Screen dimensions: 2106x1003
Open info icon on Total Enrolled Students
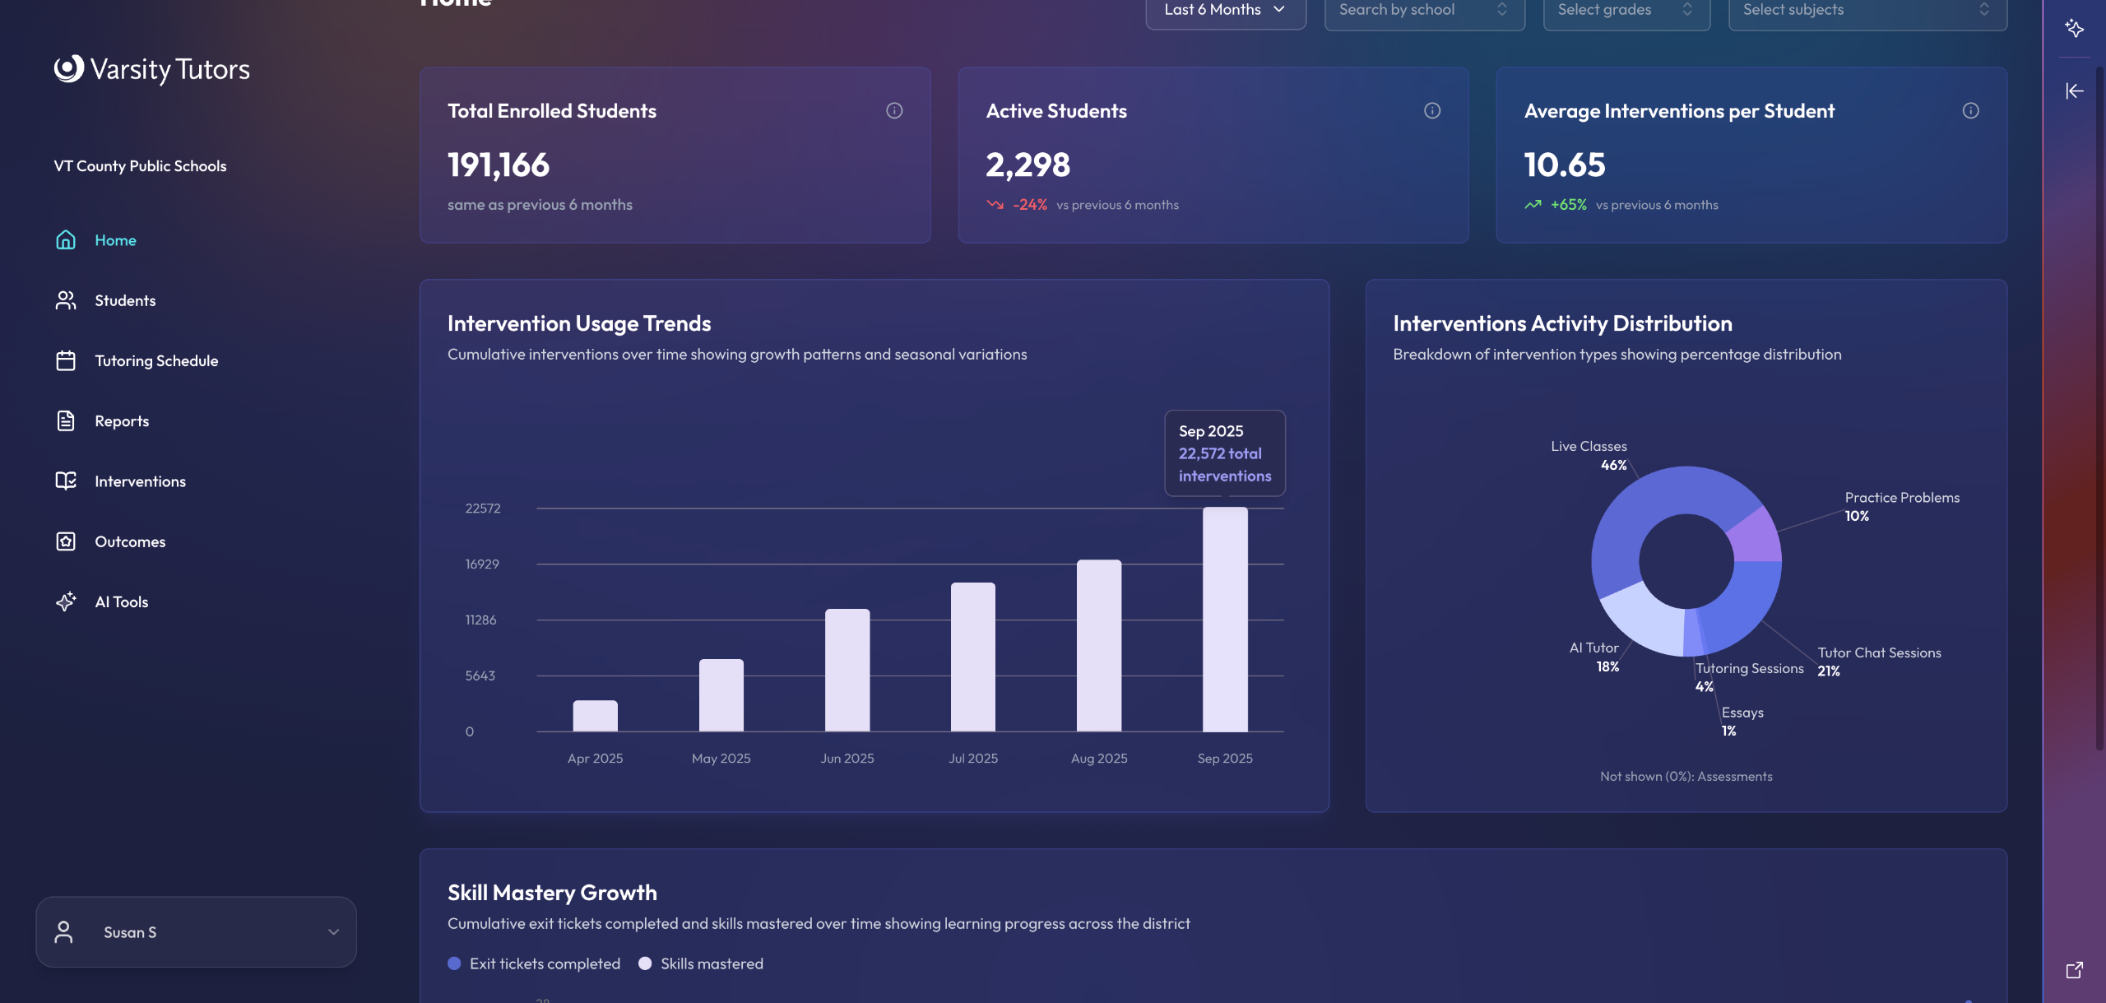click(894, 111)
